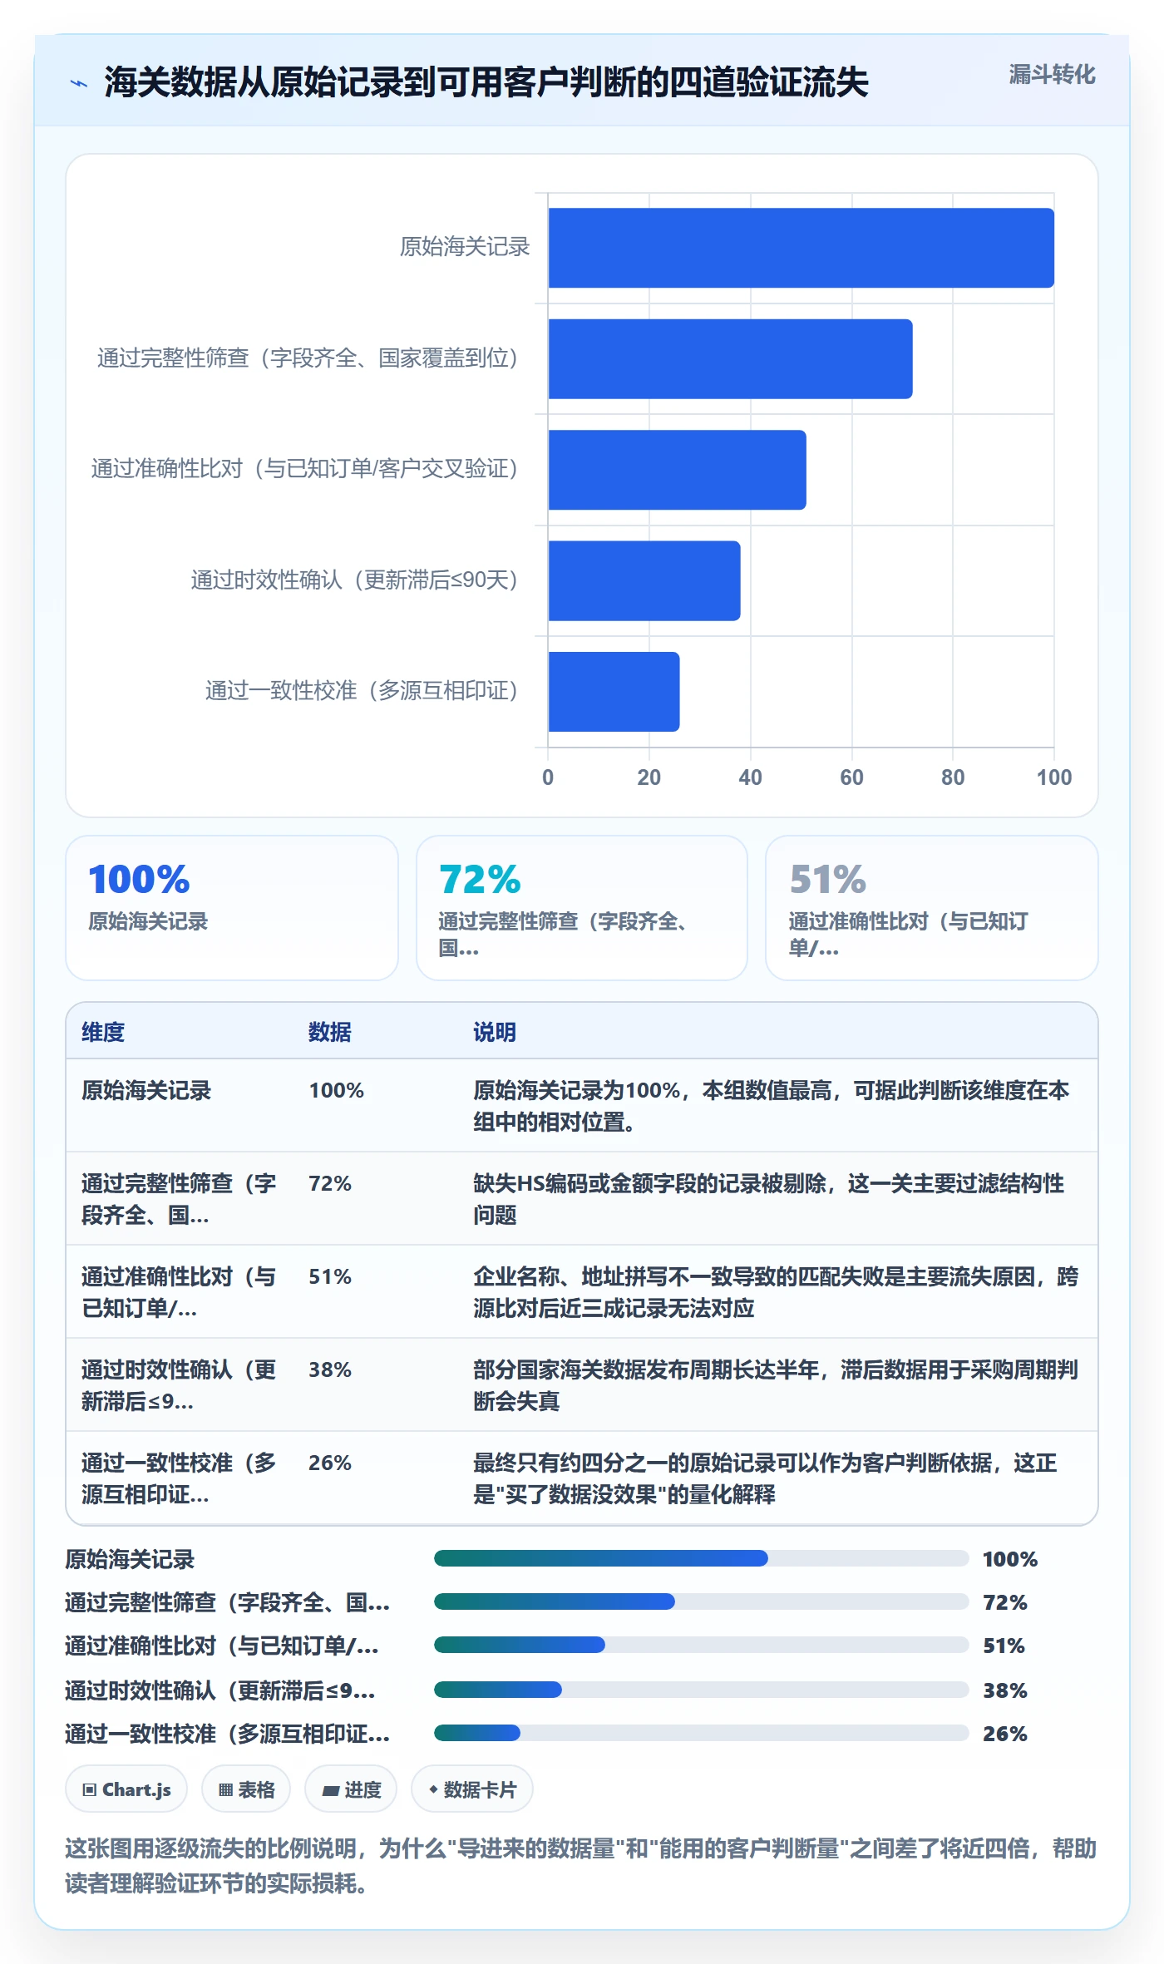Screen dimensions: 1164x1964
Task: Click the chart title heading text
Action: point(486,82)
